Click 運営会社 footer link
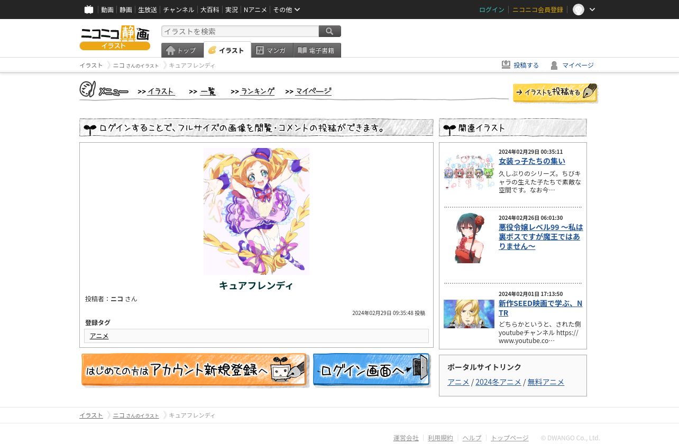The image size is (679, 444). tap(406, 438)
